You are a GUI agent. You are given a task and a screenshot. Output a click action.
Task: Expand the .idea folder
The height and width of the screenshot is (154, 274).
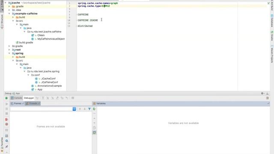(9, 10)
